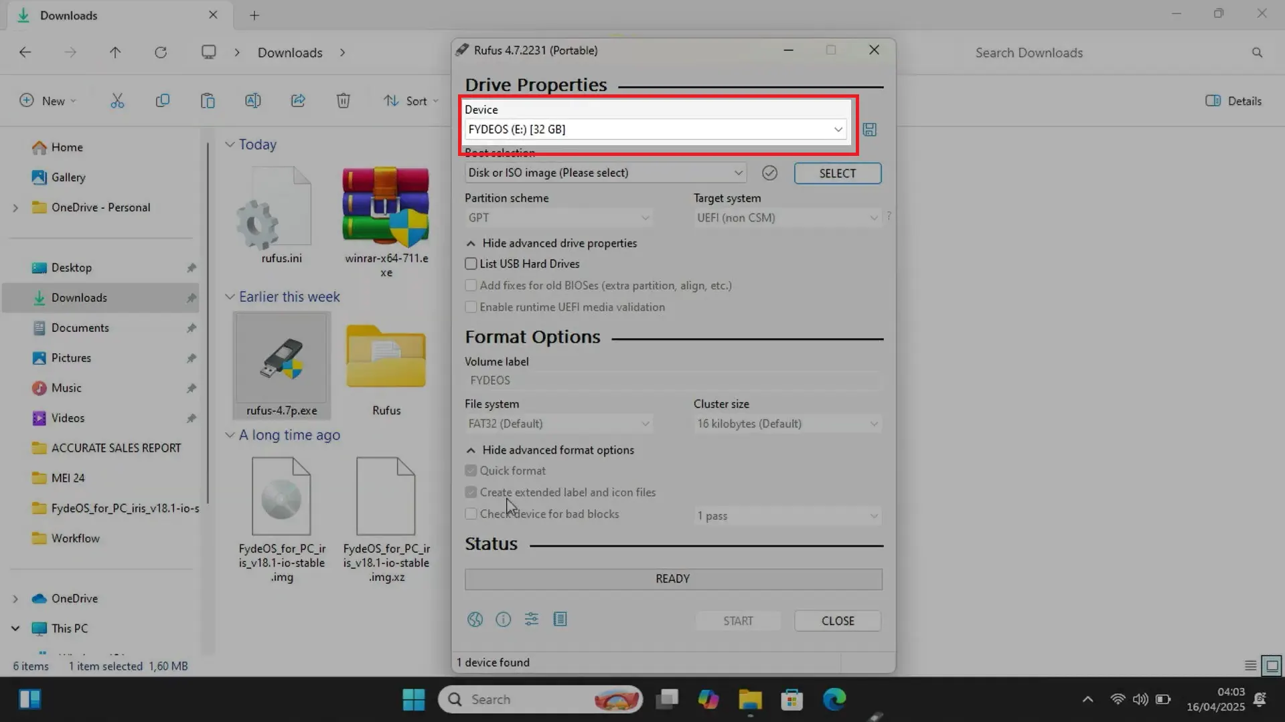
Task: Show the Rufus log icon
Action: click(x=560, y=619)
